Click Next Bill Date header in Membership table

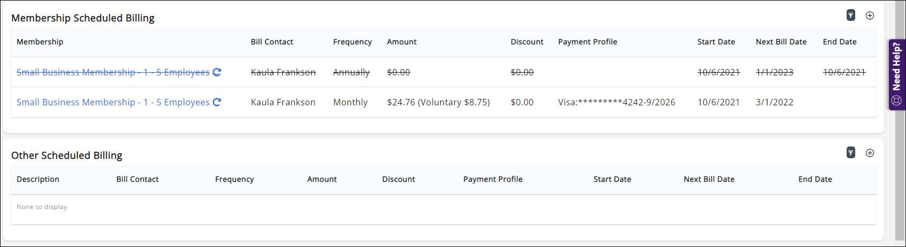coord(781,42)
